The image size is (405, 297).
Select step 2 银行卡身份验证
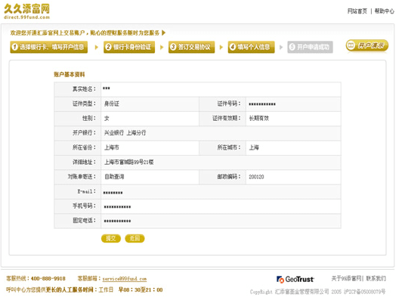(x=129, y=47)
